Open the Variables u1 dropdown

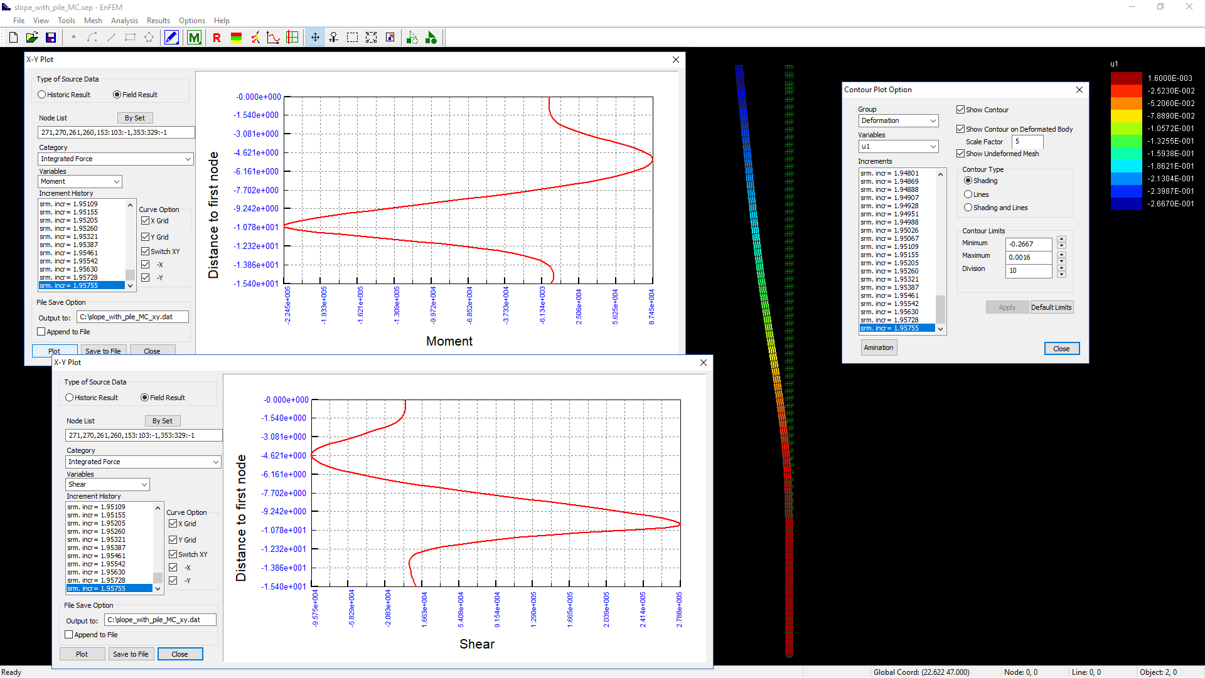pos(933,146)
